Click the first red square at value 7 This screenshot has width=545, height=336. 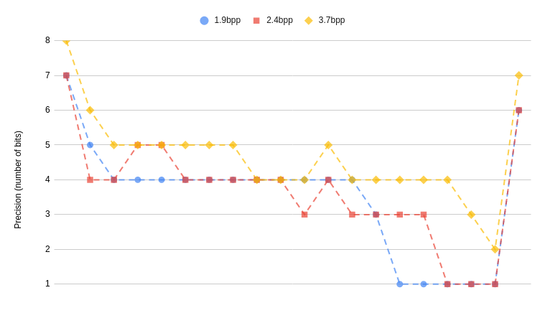tap(66, 75)
